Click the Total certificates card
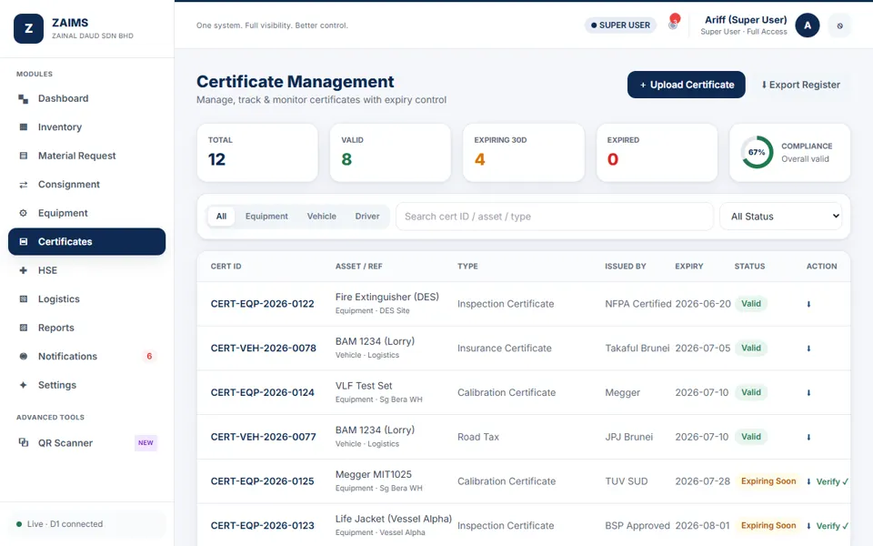Image resolution: width=873 pixels, height=546 pixels. tap(257, 153)
